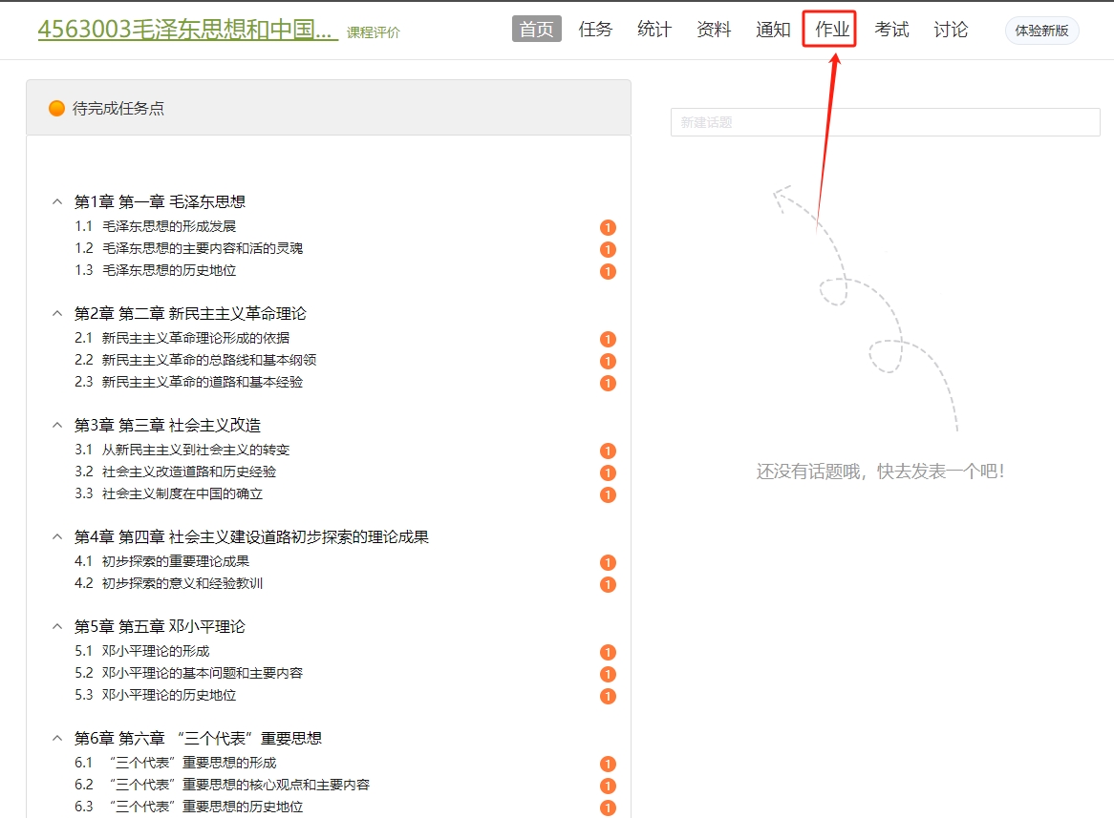The height and width of the screenshot is (818, 1114).
Task: Open the 作业 tab
Action: (831, 30)
